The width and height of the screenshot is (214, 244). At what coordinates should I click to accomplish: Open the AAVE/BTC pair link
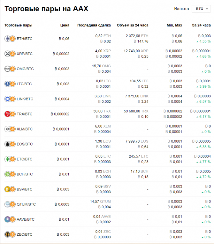tap(26, 219)
